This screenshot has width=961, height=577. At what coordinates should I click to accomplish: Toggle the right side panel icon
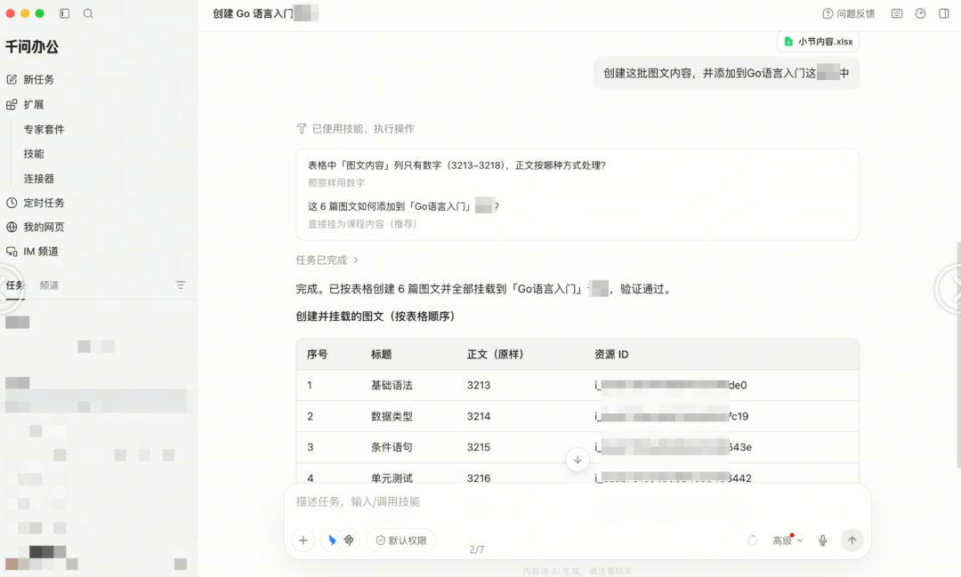944,13
